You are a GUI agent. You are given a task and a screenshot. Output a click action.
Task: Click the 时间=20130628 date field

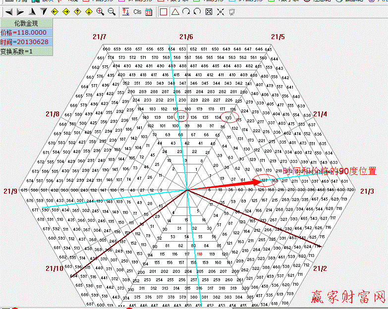26,42
